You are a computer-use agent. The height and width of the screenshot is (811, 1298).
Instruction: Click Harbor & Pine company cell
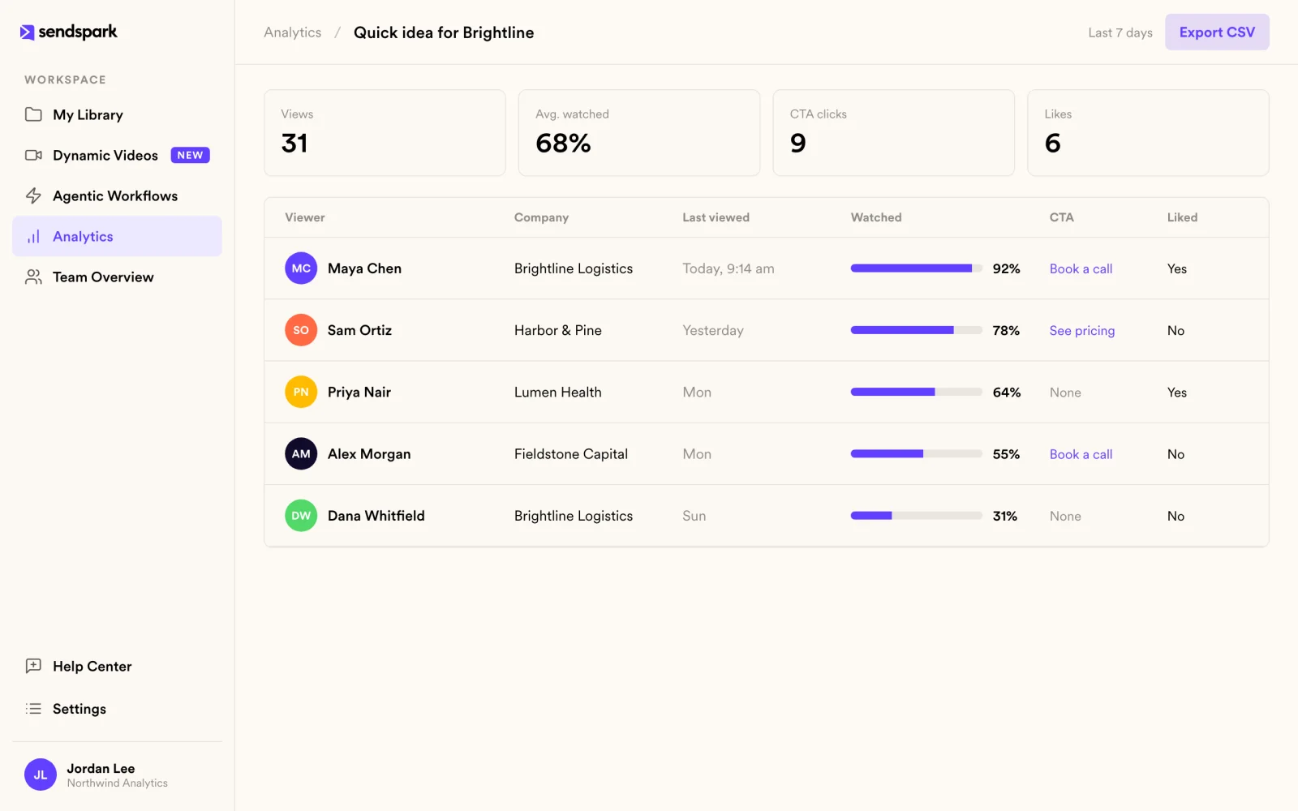(x=558, y=330)
